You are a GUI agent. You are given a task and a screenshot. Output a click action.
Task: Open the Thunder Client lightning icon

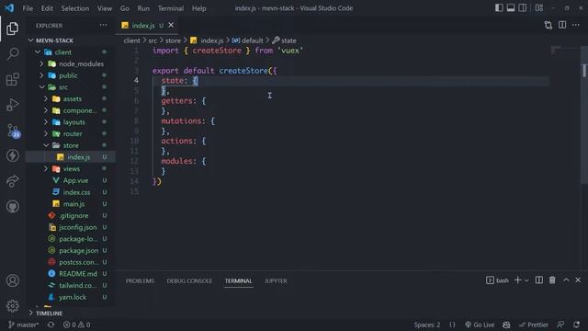pos(12,155)
